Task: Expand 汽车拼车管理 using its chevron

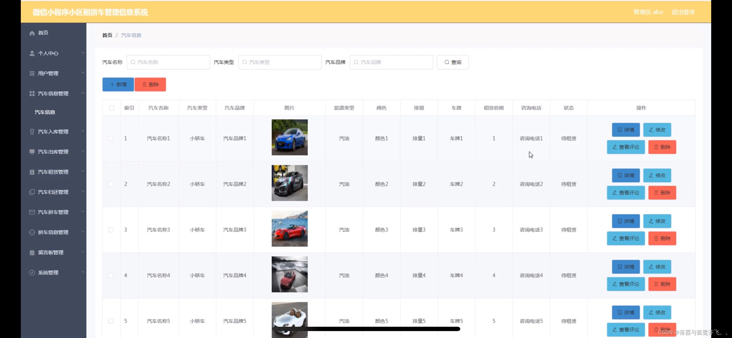Action: (x=83, y=211)
